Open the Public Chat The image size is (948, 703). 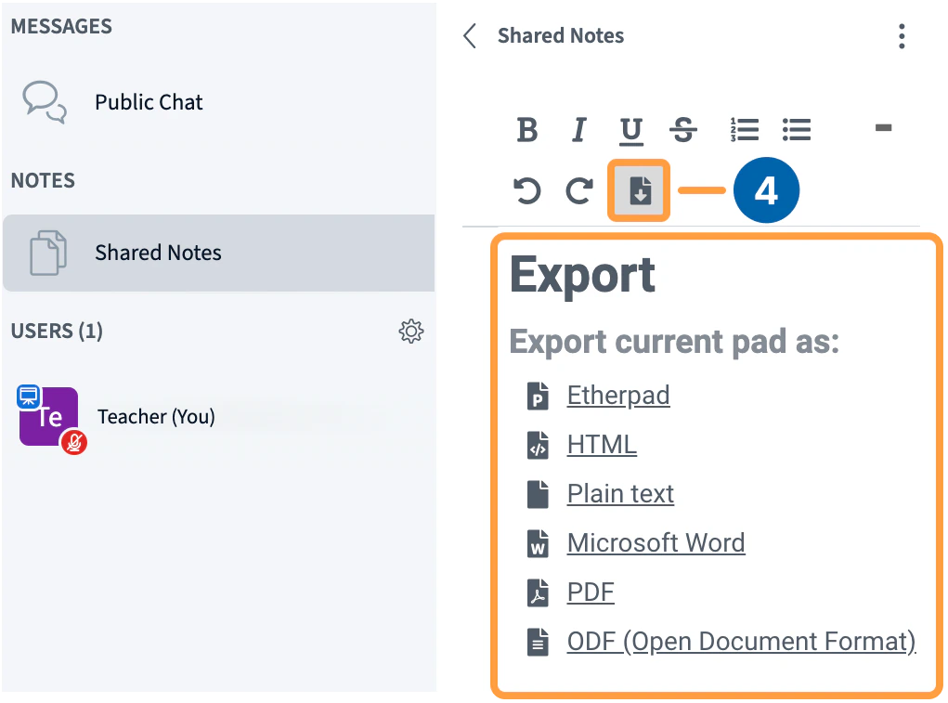[149, 102]
